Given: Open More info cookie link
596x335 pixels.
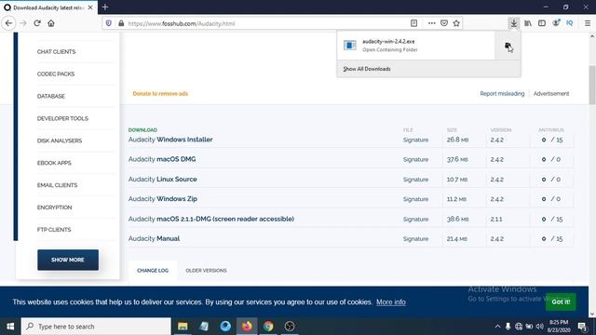Looking at the screenshot, I should pos(391,301).
